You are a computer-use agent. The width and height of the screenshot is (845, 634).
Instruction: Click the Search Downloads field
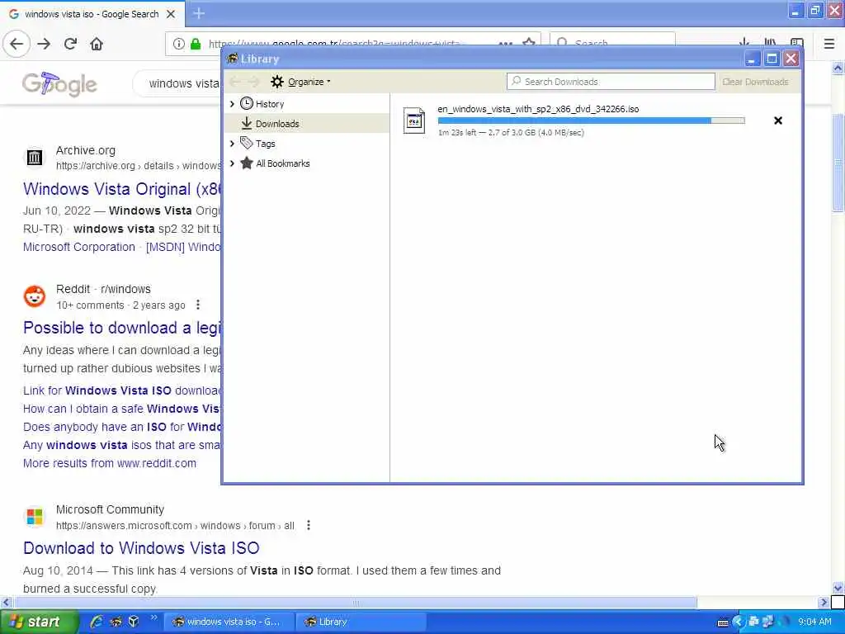pos(611,82)
